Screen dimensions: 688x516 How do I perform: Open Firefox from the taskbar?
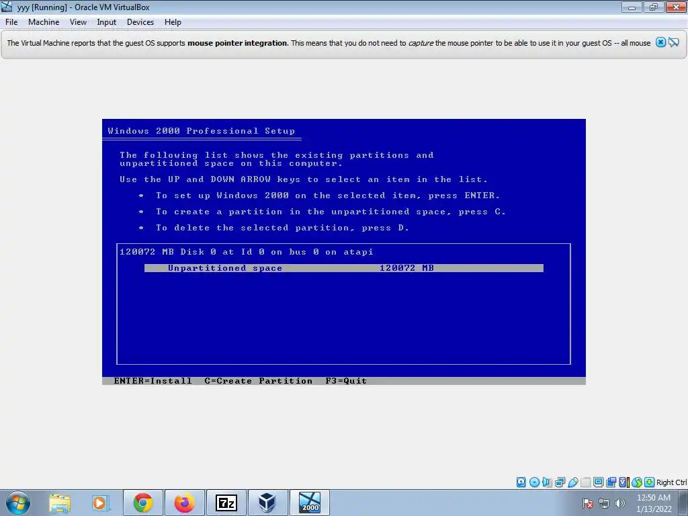(185, 503)
